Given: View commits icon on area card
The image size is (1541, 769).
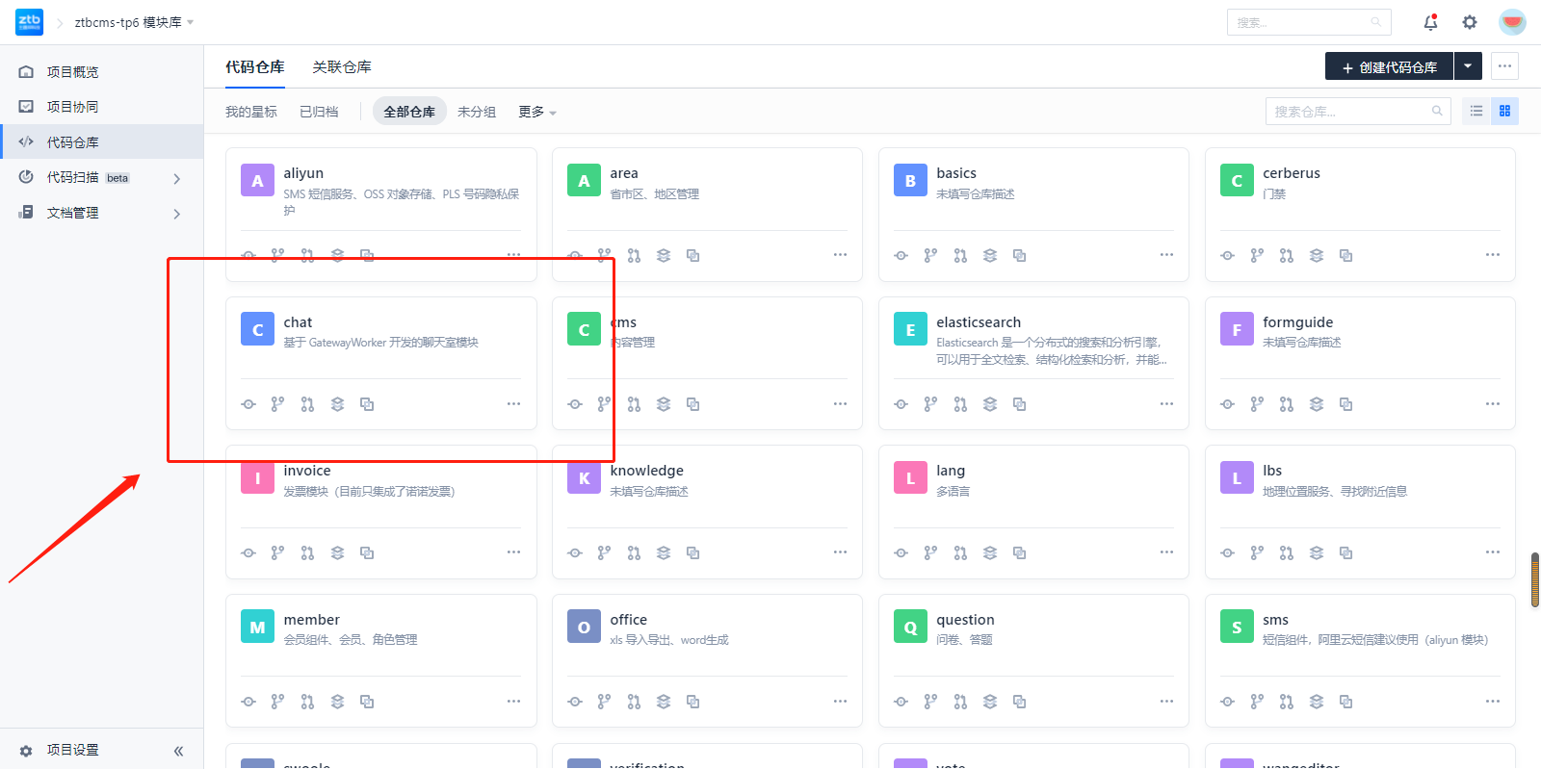Looking at the screenshot, I should click(575, 256).
